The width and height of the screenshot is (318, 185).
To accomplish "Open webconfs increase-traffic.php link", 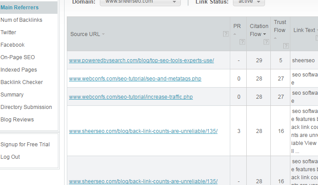I will [x=131, y=97].
